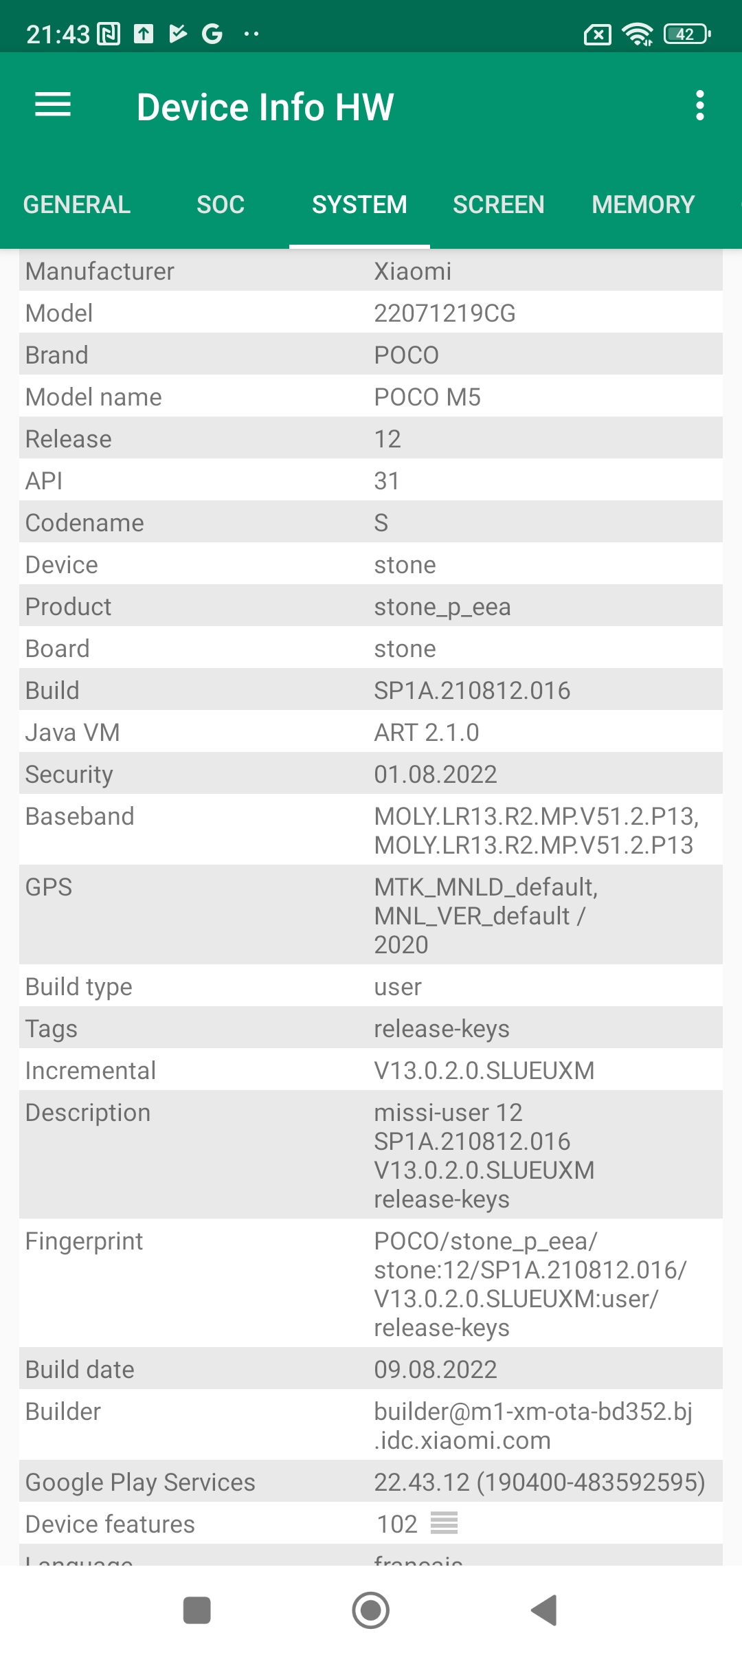Go to the MEMORY tab
Viewport: 742px width, 1655px height.
coord(643,205)
